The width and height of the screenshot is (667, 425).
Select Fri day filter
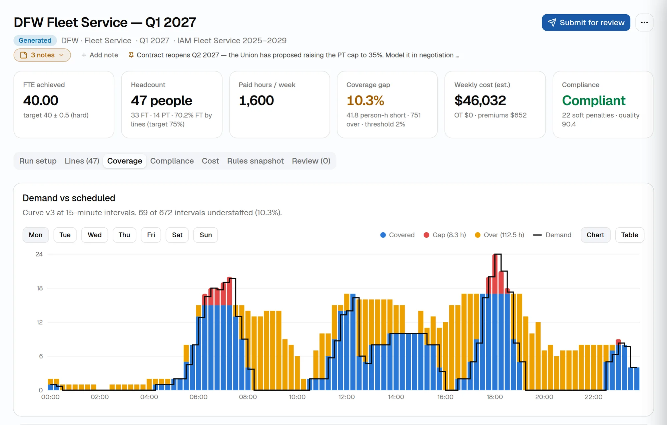click(x=151, y=235)
